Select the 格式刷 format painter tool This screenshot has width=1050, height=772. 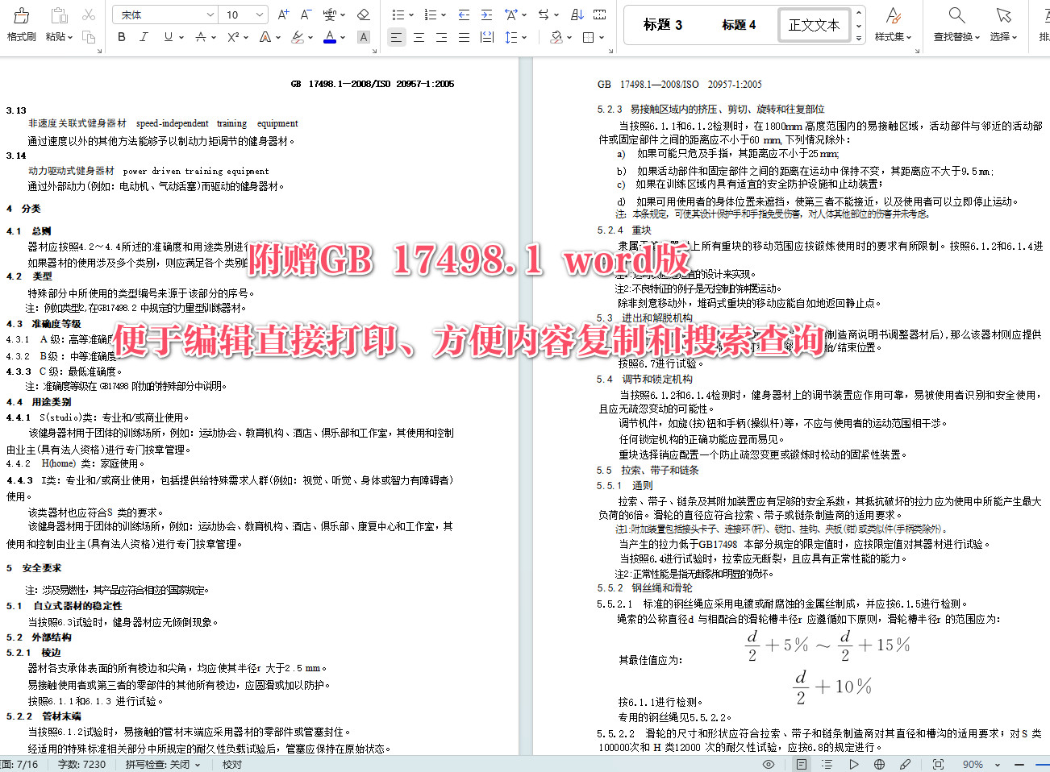coord(21,24)
